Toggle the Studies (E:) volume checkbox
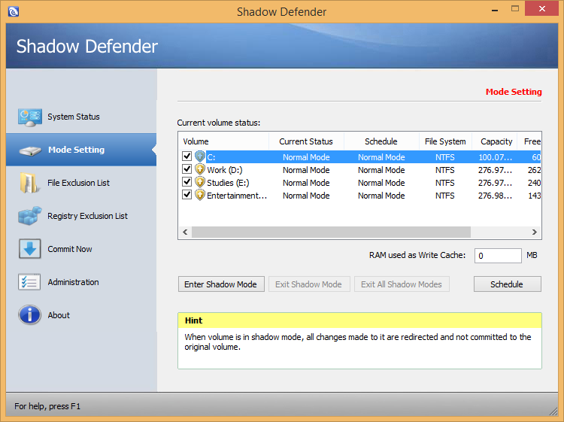The image size is (564, 422). tap(186, 182)
